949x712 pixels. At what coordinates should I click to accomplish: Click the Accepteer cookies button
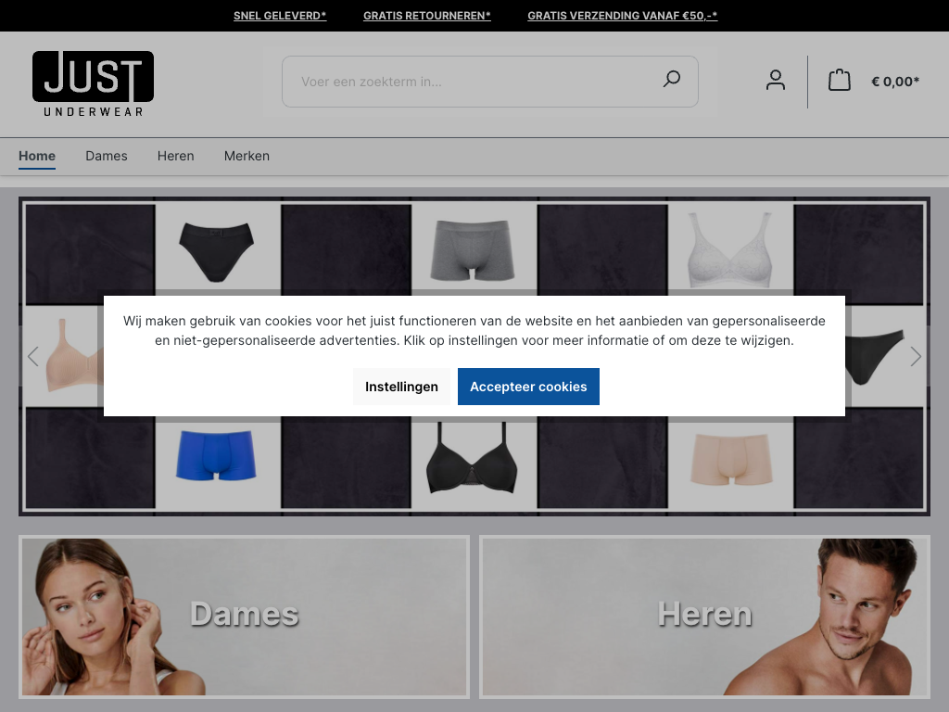pyautogui.click(x=528, y=387)
